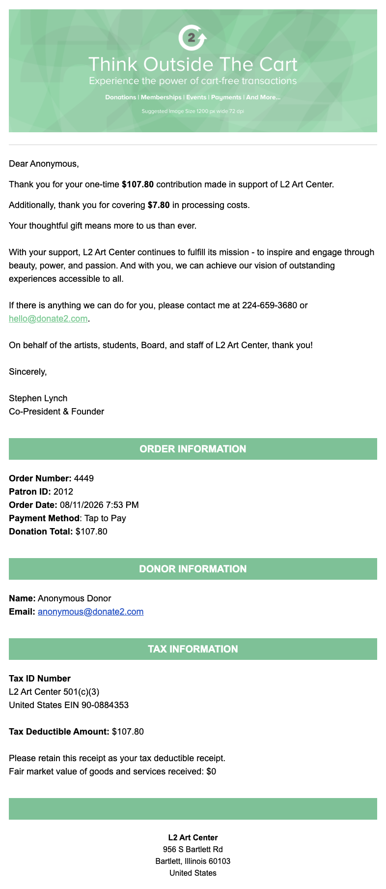
Task: Click the 956 S Bartlett Rd address
Action: point(193,849)
